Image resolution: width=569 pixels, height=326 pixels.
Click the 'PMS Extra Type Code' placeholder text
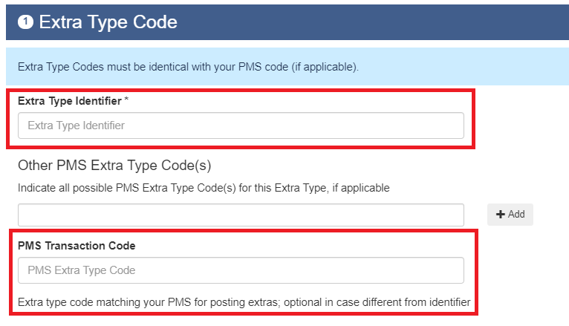click(82, 270)
